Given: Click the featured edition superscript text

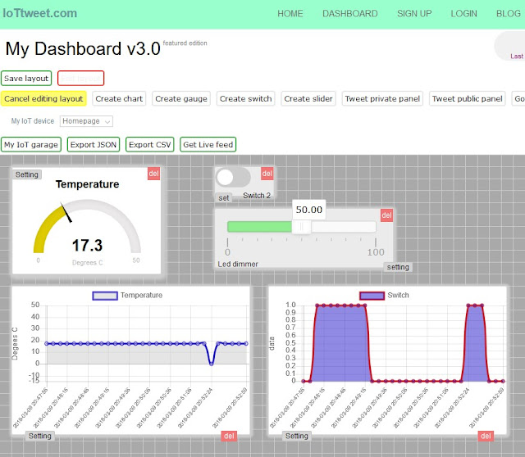Looking at the screenshot, I should click(x=185, y=43).
